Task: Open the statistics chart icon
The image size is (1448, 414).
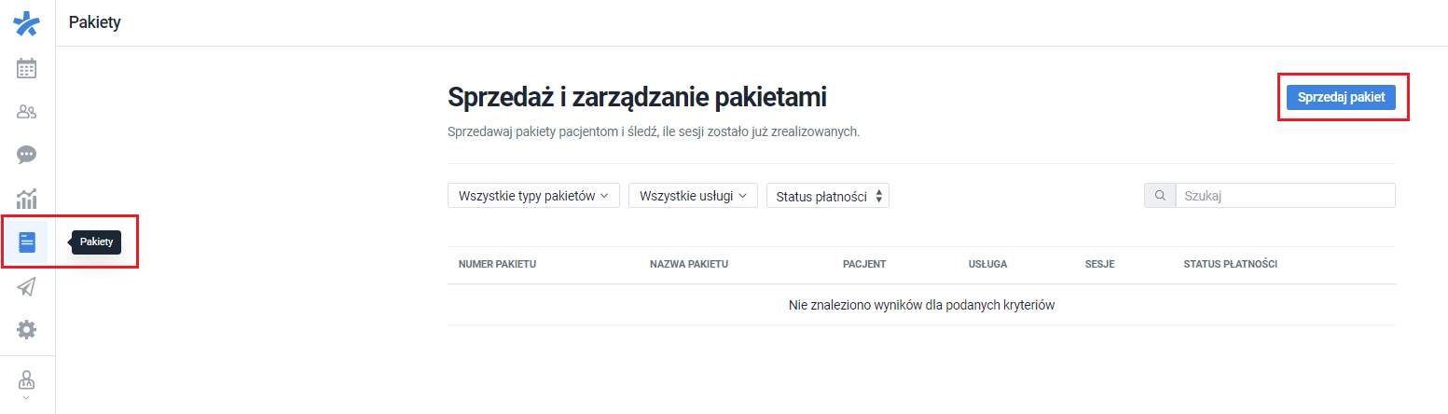Action: (x=27, y=198)
